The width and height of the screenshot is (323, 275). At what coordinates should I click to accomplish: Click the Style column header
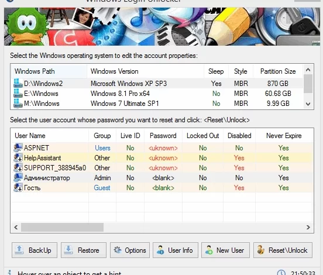point(240,71)
